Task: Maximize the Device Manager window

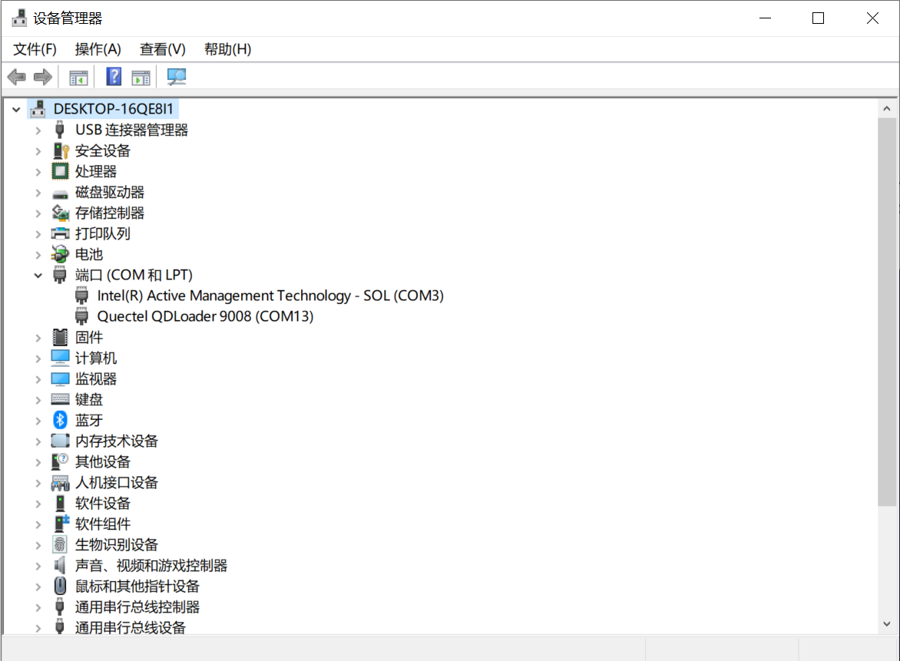Action: click(819, 18)
